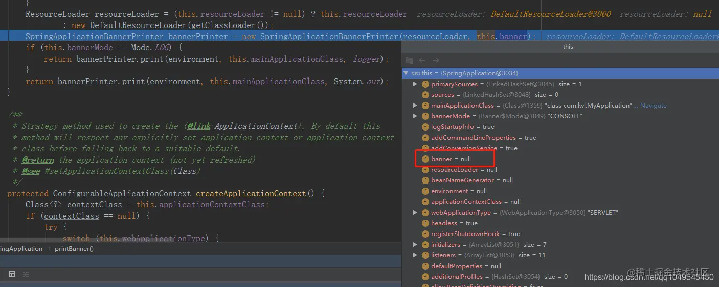Select 'applicationContextClass = null' row
The height and width of the screenshot is (287, 719).
tap(560, 202)
